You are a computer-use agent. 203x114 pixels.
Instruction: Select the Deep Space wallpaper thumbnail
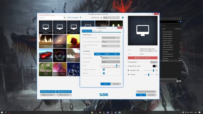(x=60, y=41)
